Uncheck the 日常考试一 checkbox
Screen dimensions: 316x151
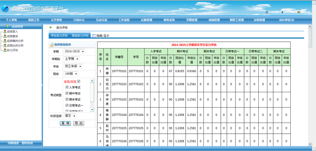67,105
